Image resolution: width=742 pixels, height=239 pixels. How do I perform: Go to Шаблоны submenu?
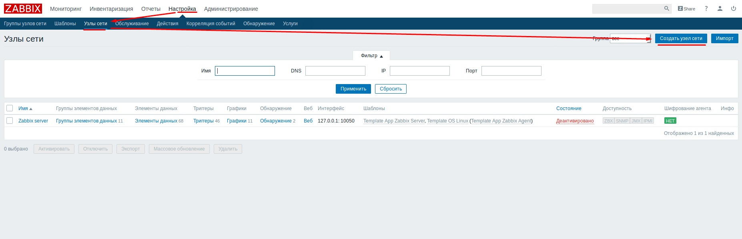coord(65,24)
